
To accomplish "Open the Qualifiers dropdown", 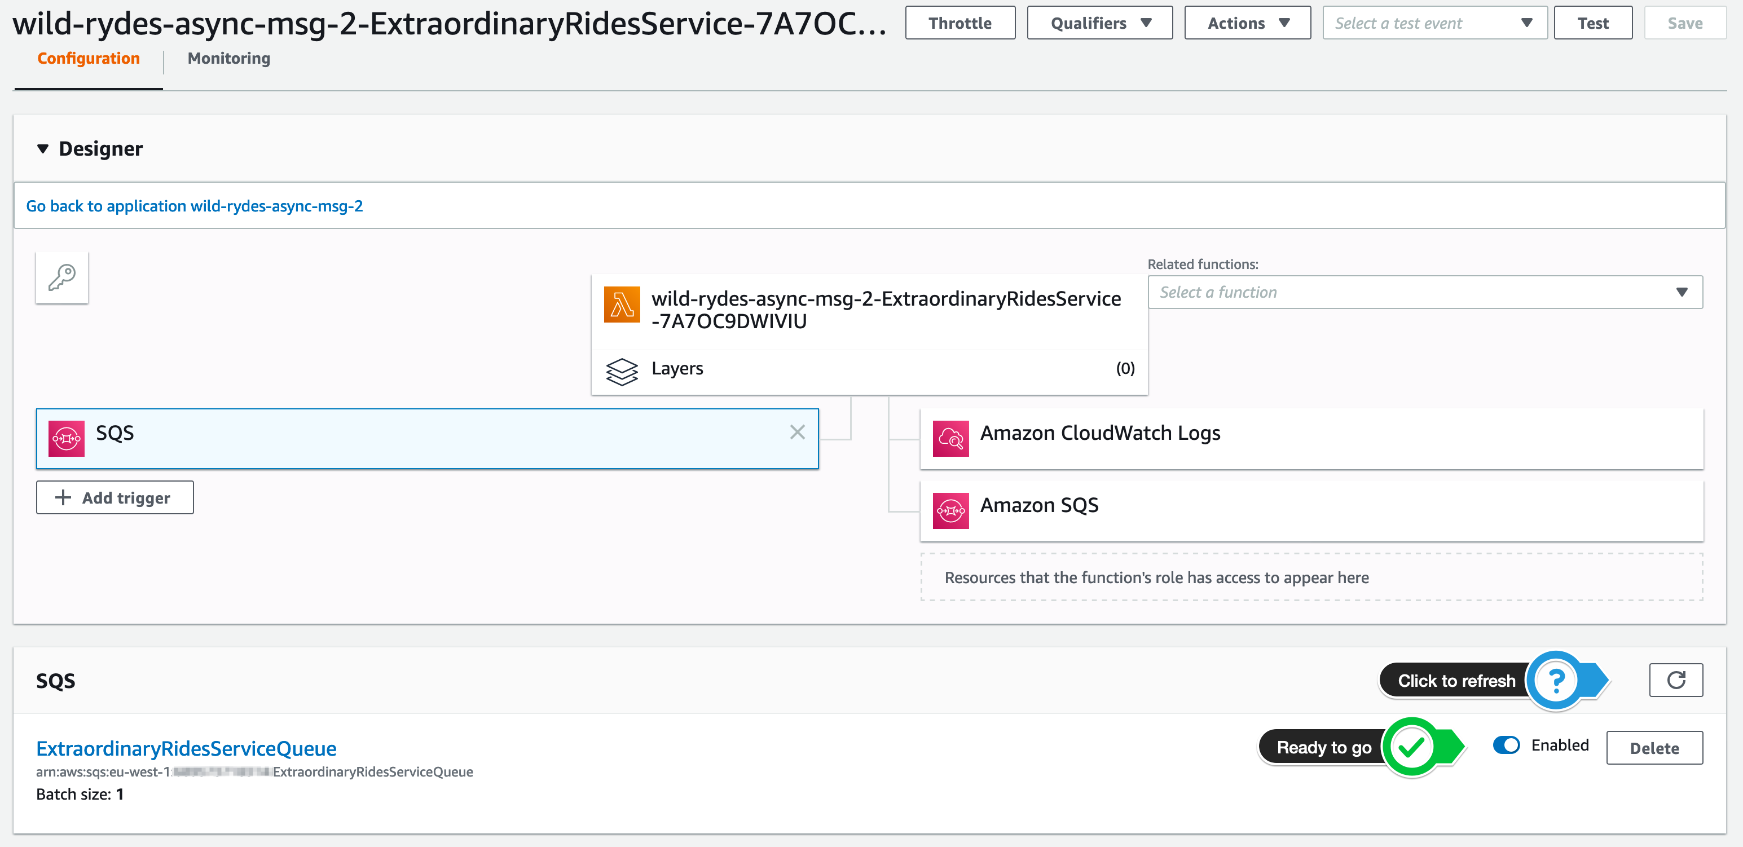I will coord(1099,23).
